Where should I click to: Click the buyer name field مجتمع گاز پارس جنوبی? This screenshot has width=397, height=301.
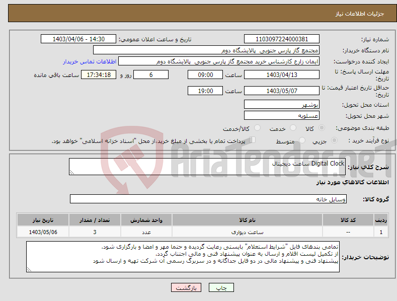(x=206, y=50)
